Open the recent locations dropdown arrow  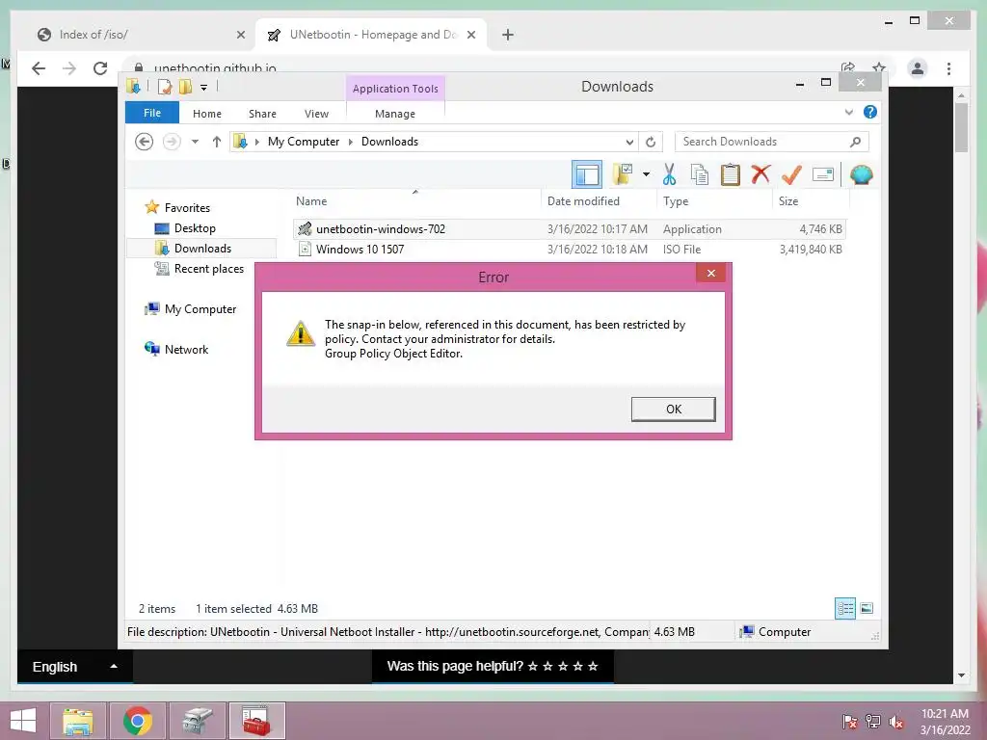pos(195,142)
